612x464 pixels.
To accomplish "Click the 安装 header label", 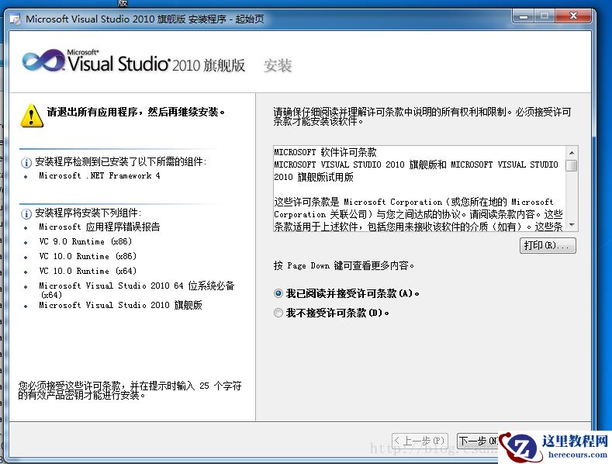I will coord(278,65).
